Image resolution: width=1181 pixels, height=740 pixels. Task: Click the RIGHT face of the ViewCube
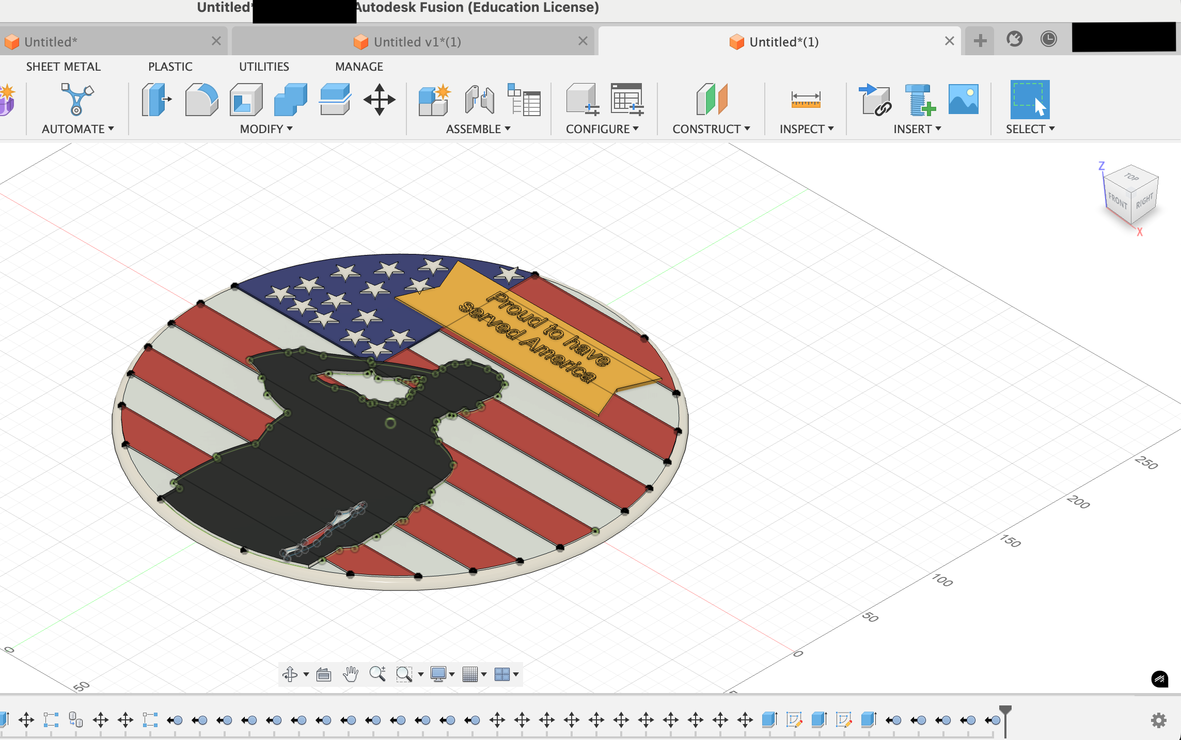point(1145,200)
